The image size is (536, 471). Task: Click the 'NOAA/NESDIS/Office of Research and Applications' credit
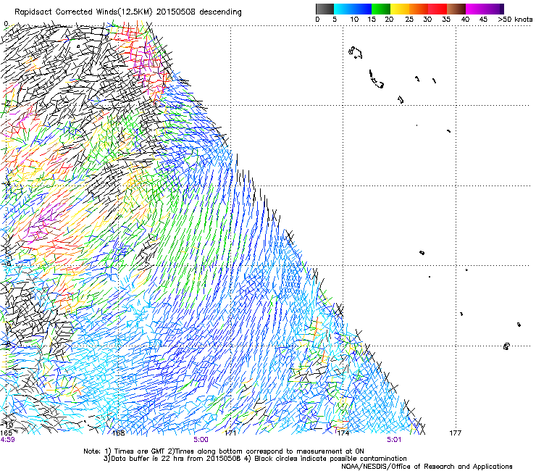[427, 467]
